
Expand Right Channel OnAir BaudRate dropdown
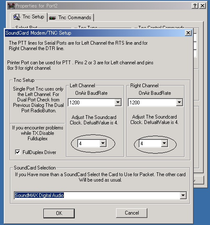click(179, 102)
